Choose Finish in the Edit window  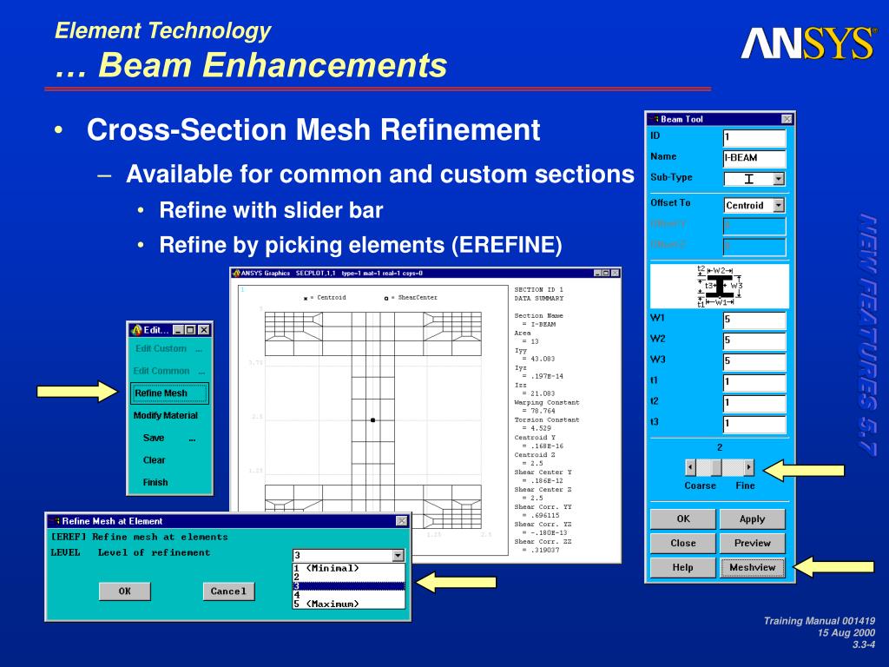[155, 483]
